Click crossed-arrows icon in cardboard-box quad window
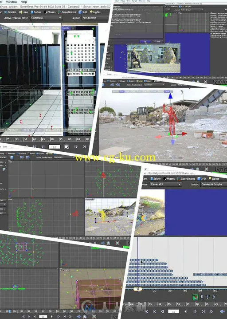This screenshot has width=227, height=319. [94, 316]
